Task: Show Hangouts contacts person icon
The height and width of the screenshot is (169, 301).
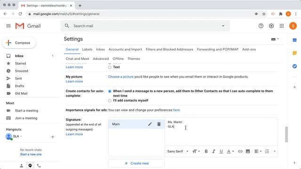Action: 22,166
